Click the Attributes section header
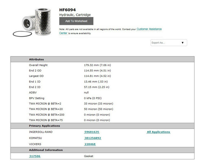Image resolution: width=204 pixels, height=168 pixels. coord(102,59)
